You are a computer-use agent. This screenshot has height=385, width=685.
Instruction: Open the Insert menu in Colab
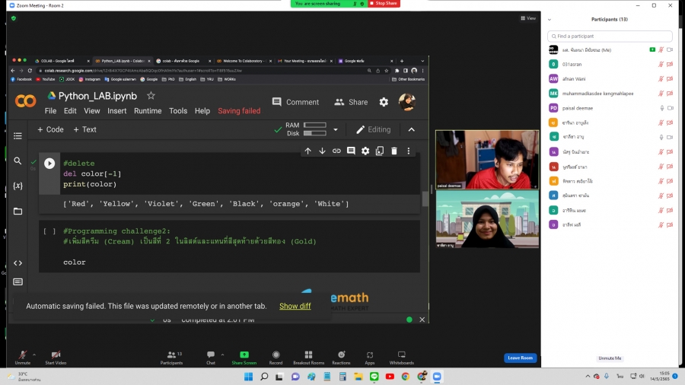coord(117,111)
